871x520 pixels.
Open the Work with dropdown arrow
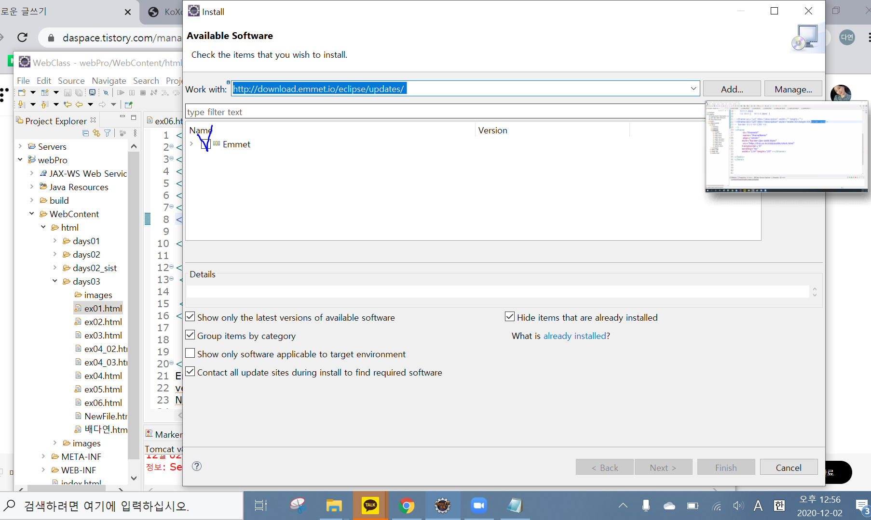(x=693, y=89)
